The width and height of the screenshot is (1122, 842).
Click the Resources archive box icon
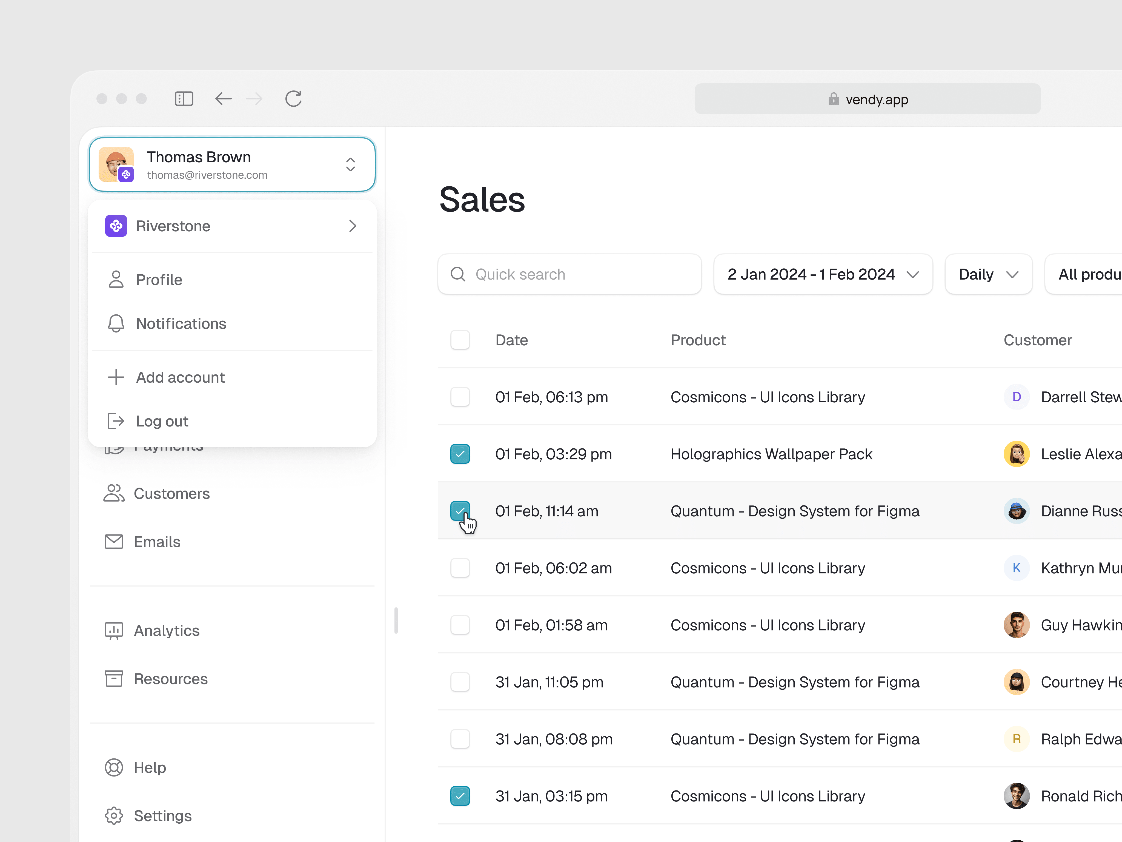pos(114,679)
